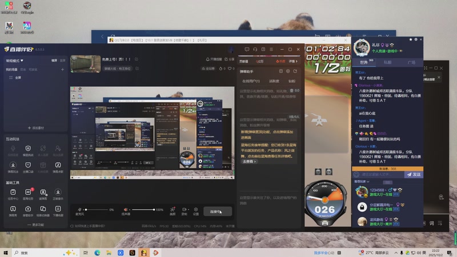Switch to 广场 chat tab
The width and height of the screenshot is (457, 257).
[x=411, y=62]
